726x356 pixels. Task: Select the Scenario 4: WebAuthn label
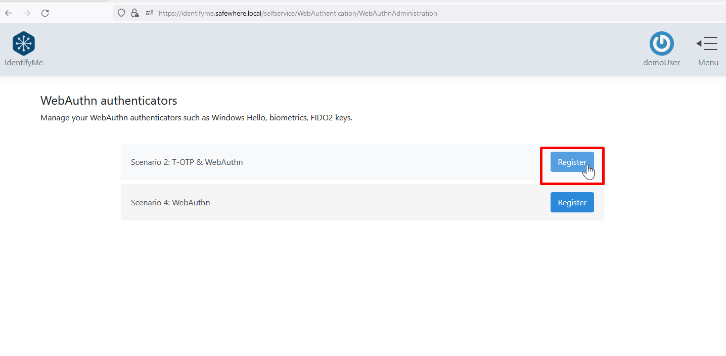[170, 203]
